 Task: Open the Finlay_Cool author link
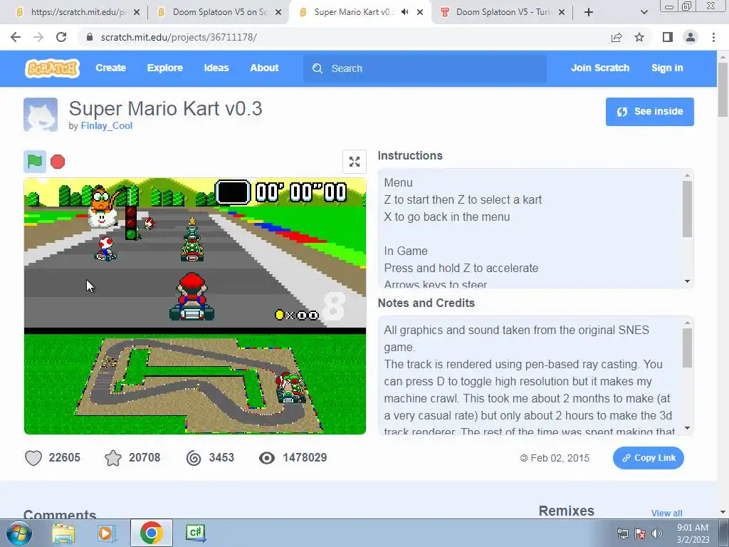coord(107,125)
